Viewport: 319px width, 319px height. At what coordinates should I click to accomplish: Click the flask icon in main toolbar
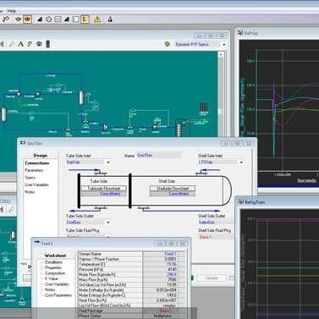click(110, 19)
